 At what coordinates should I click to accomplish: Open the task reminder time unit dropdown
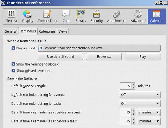click(149, 121)
